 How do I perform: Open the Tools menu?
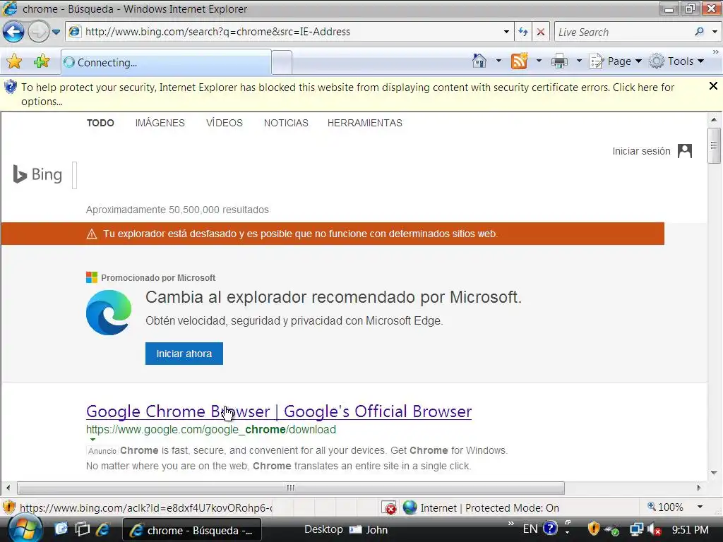pos(676,61)
